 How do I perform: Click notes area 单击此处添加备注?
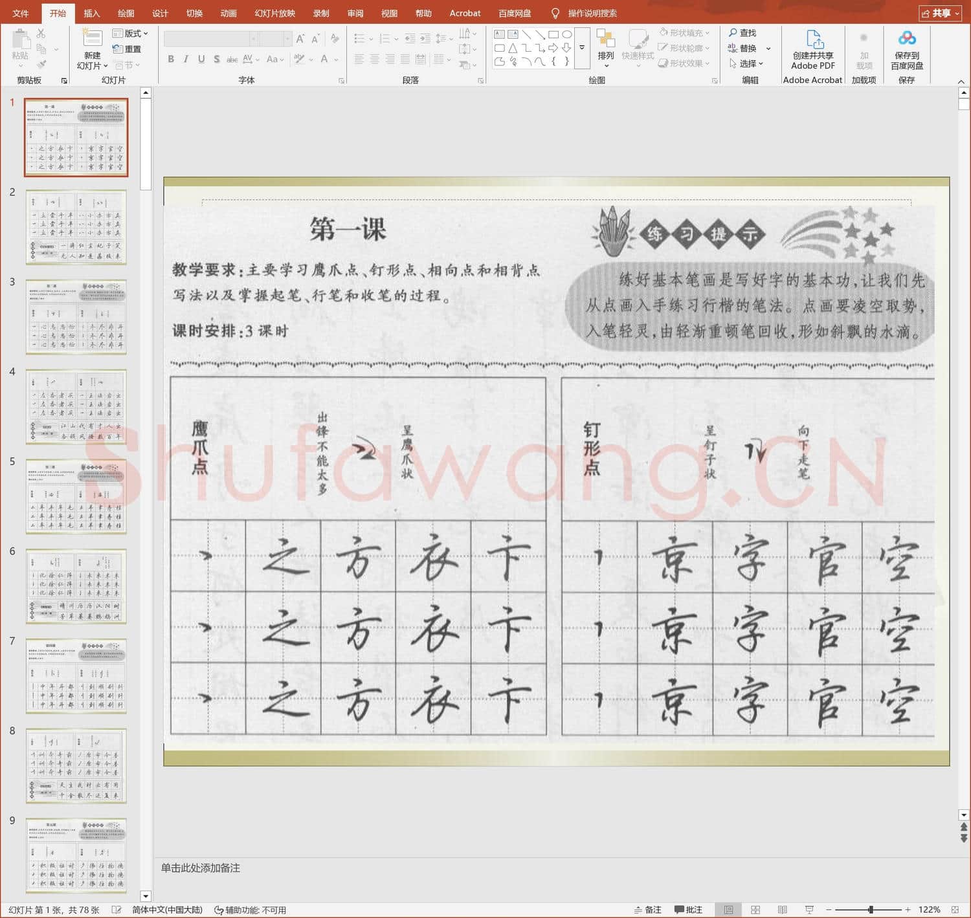201,868
